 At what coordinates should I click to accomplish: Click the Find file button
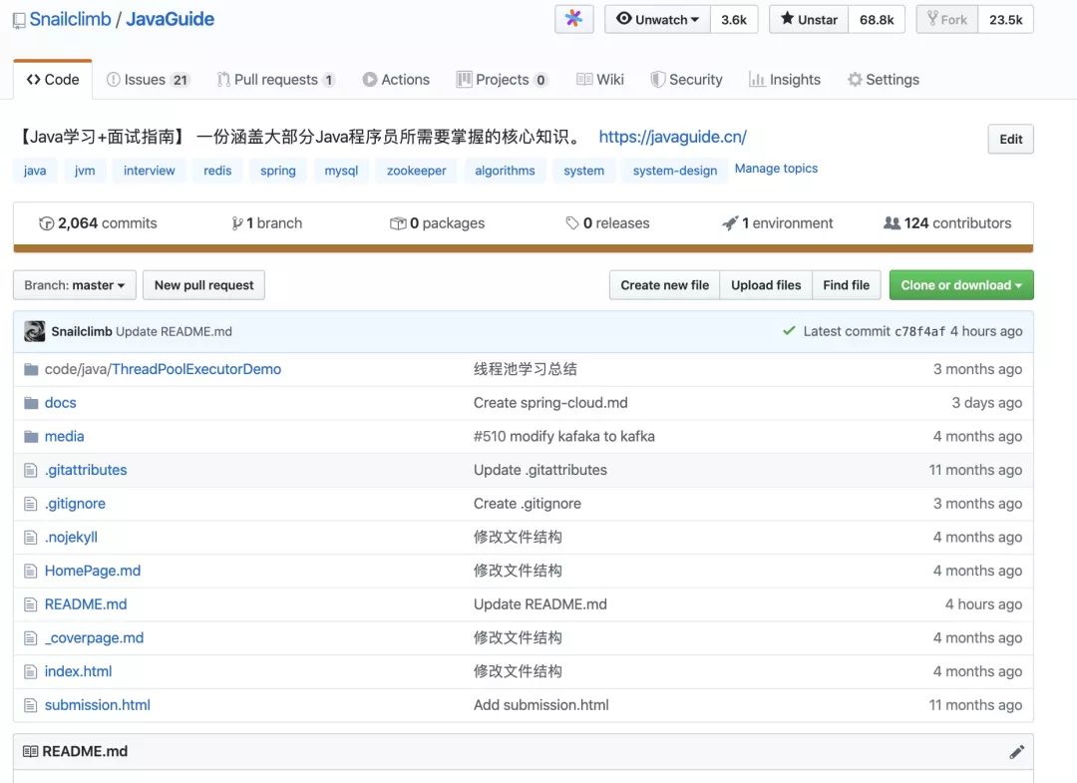click(847, 285)
